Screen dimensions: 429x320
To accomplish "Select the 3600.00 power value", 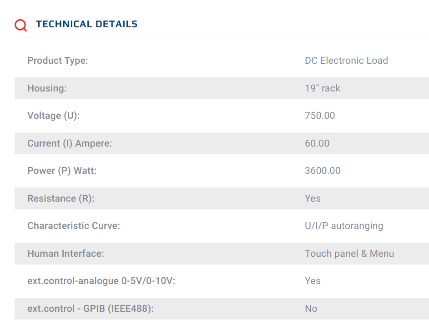I will (x=323, y=171).
